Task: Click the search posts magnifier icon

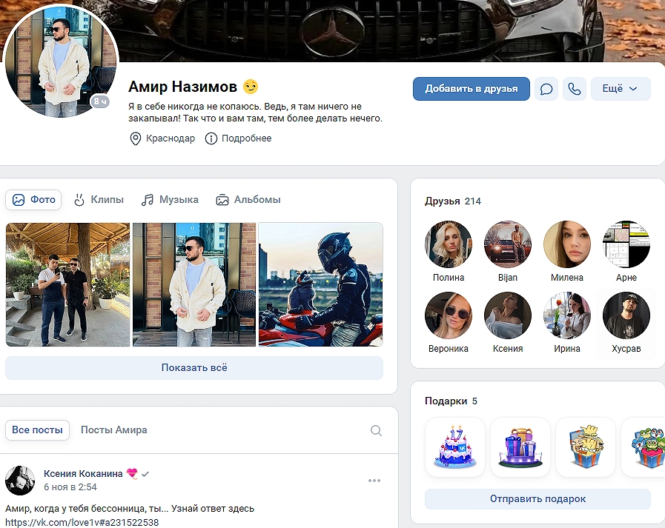Action: pyautogui.click(x=376, y=430)
